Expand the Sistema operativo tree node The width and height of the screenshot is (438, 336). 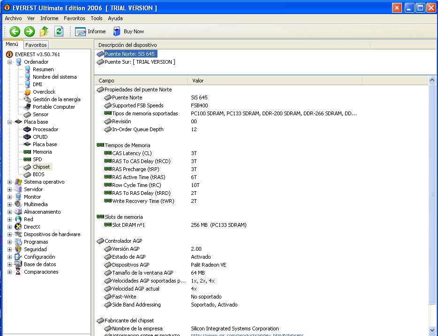click(10, 182)
